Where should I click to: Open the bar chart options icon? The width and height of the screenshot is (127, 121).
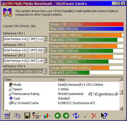click(47, 116)
